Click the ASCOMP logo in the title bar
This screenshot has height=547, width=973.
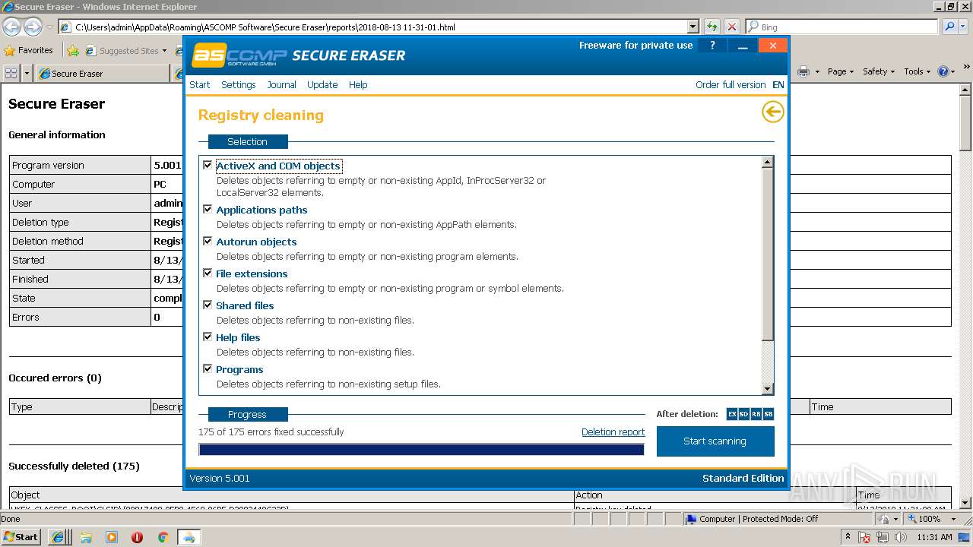click(239, 55)
